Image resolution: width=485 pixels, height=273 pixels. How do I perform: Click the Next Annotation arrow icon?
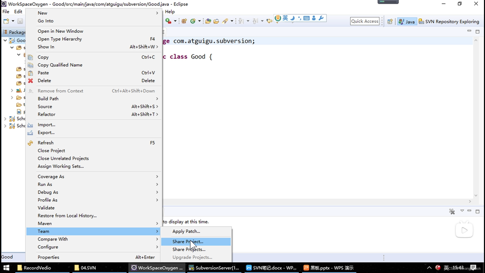(241, 21)
